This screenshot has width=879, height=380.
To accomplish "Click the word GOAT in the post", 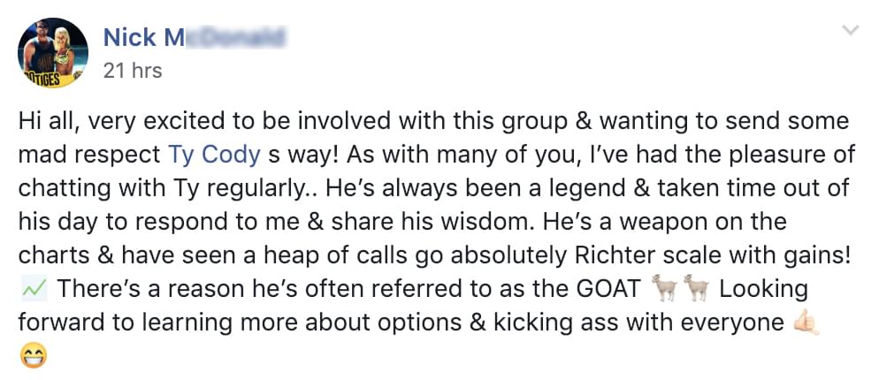I will [608, 289].
